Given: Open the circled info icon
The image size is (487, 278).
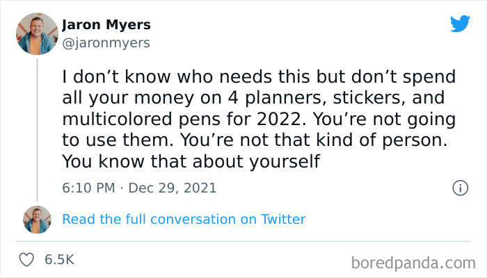Looking at the screenshot, I should (459, 188).
